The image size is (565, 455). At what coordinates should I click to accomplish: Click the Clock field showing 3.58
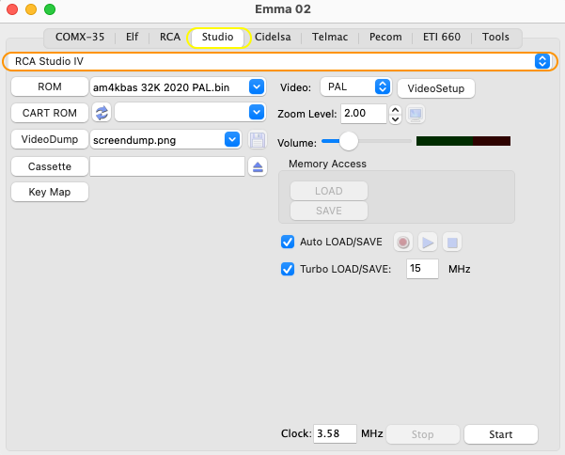point(335,433)
